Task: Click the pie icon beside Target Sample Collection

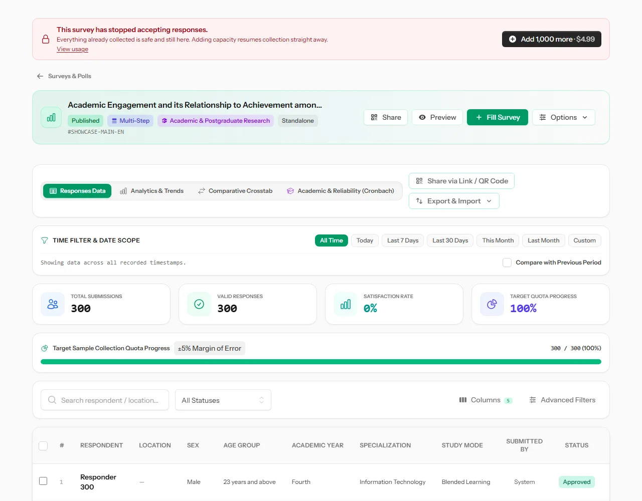Action: 45,348
